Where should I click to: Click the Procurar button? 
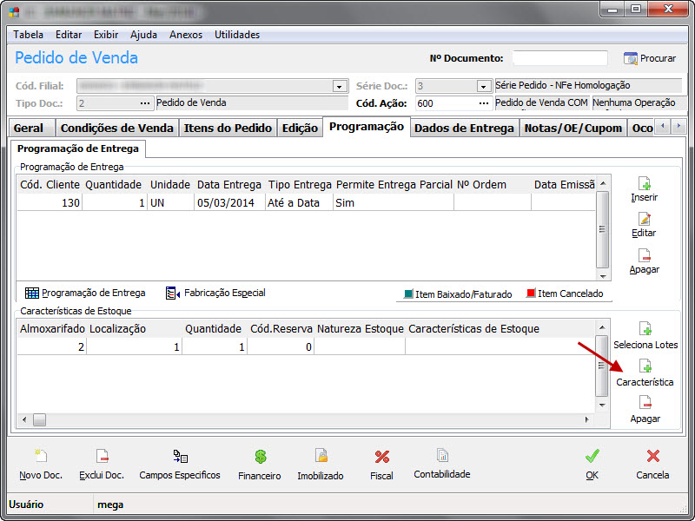click(650, 58)
